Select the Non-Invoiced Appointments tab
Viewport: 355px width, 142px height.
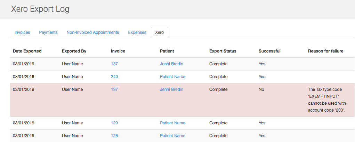tap(93, 32)
